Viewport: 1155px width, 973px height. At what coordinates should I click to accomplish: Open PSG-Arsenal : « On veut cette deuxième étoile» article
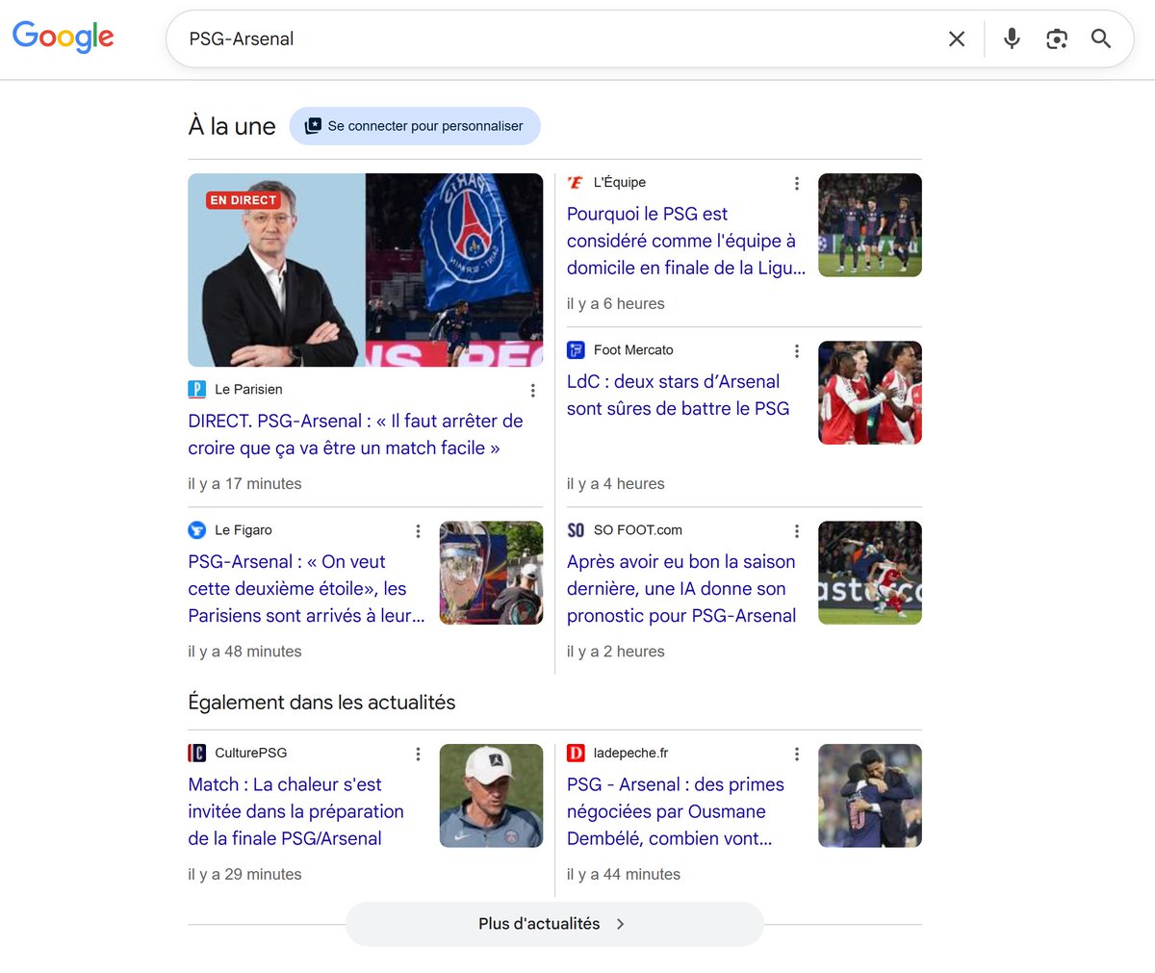[306, 588]
